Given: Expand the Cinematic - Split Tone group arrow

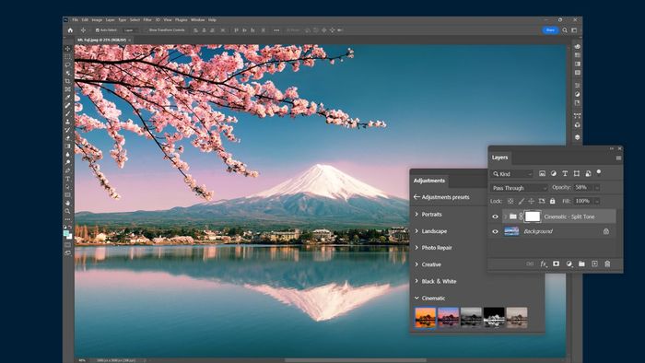Looking at the screenshot, I should tap(505, 217).
